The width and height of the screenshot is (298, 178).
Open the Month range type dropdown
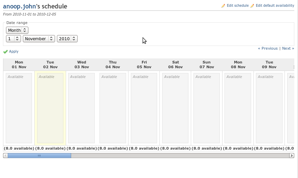pyautogui.click(x=17, y=30)
